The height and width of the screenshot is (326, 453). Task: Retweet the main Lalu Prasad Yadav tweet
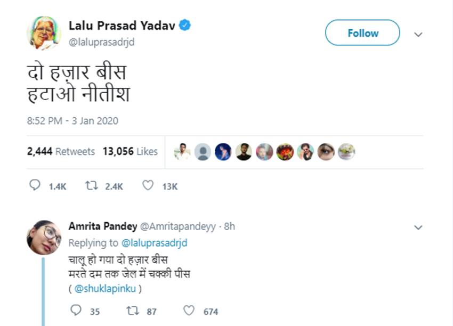tap(92, 186)
